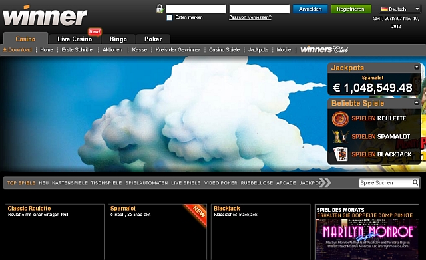This screenshot has height=260, width=426.
Task: Select Spielautomaten category
Action: (146, 183)
